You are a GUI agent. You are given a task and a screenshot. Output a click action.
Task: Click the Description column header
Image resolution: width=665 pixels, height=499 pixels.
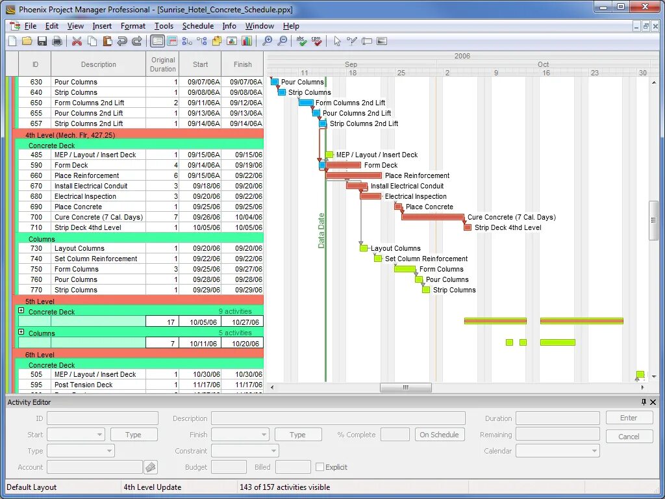point(99,64)
